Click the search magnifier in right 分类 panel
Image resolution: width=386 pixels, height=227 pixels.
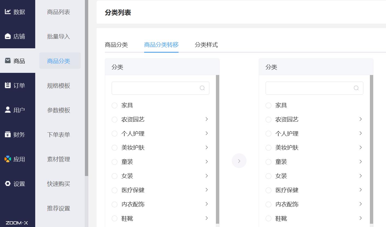pos(356,88)
